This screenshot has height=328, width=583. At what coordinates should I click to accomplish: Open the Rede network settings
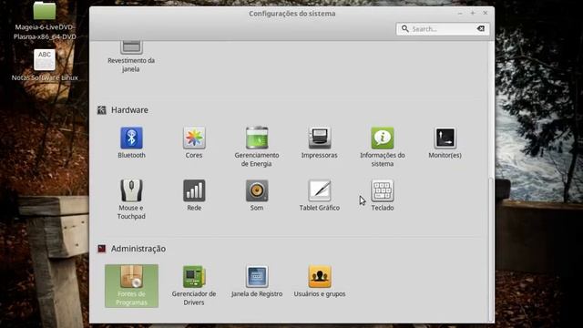(194, 195)
